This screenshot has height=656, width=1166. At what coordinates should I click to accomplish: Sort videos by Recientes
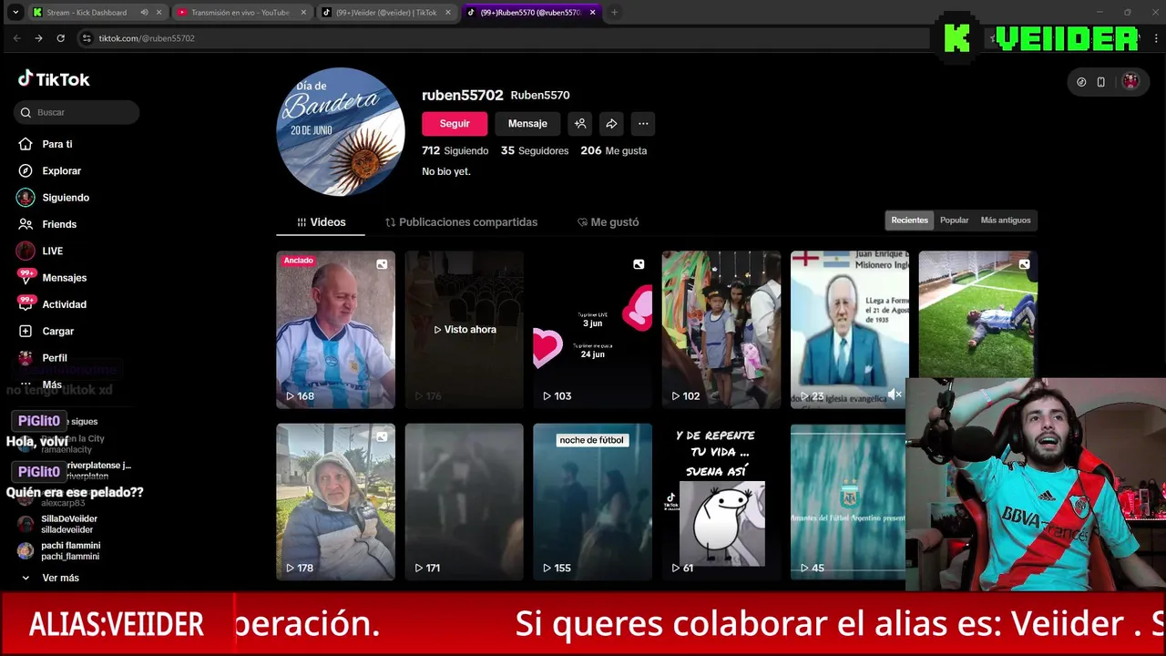click(x=909, y=220)
